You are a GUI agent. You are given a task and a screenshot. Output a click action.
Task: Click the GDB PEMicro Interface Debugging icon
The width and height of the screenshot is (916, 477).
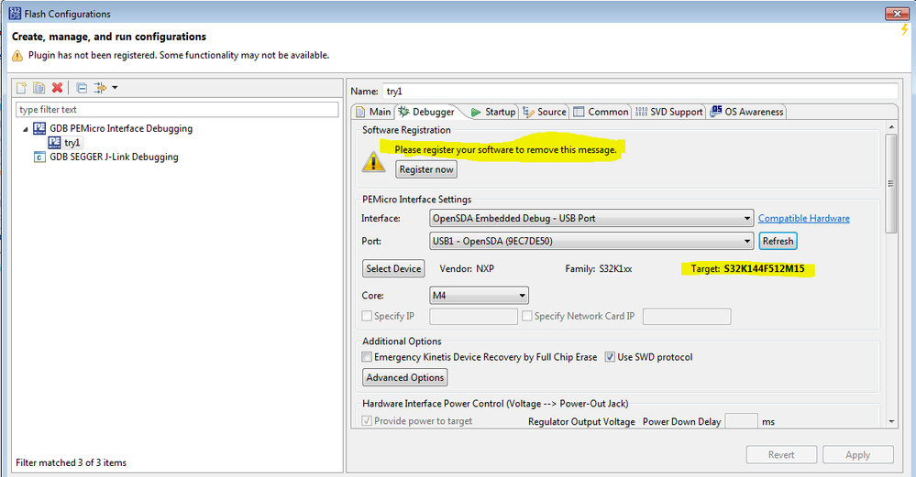pyautogui.click(x=39, y=128)
